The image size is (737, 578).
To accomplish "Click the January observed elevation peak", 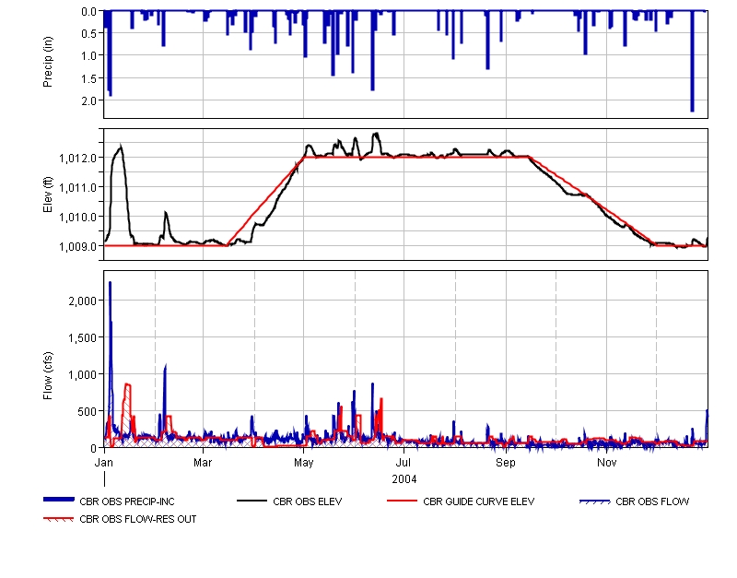I will tap(121, 147).
